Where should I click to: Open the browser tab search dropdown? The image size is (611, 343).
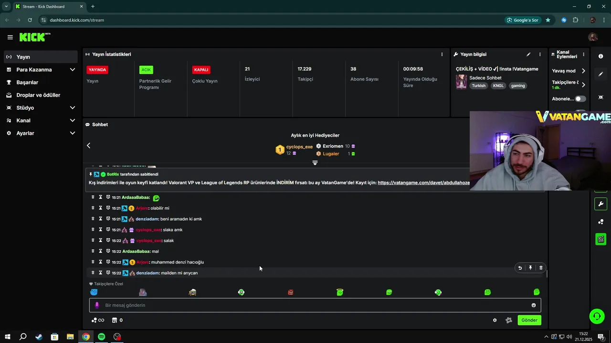point(6,6)
